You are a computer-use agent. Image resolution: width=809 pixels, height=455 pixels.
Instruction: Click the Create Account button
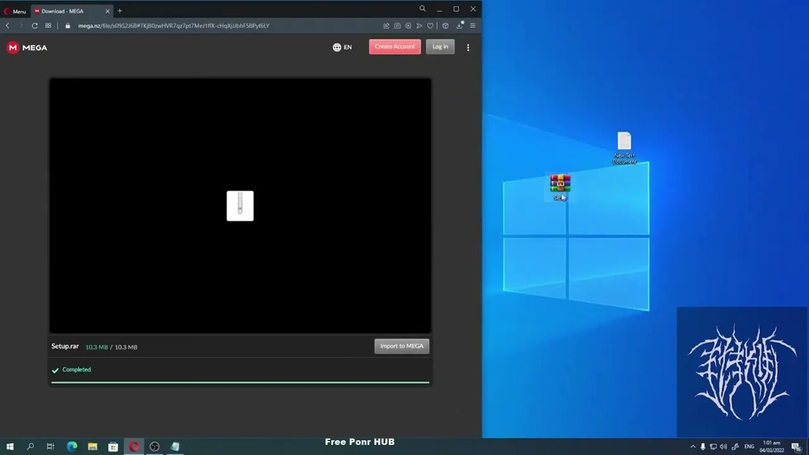click(395, 47)
